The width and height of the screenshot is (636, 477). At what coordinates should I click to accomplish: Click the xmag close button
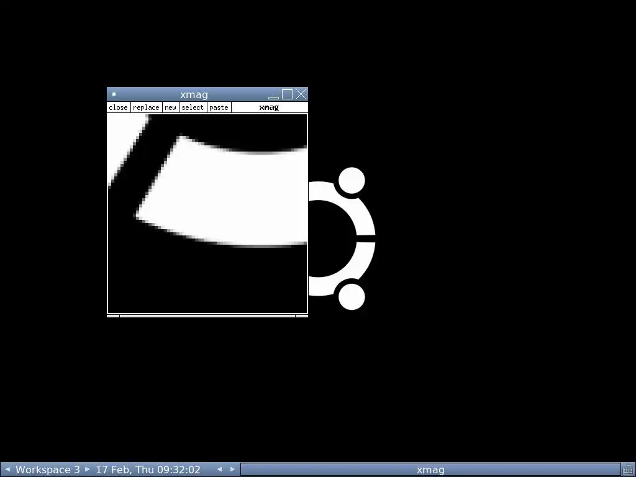(119, 107)
